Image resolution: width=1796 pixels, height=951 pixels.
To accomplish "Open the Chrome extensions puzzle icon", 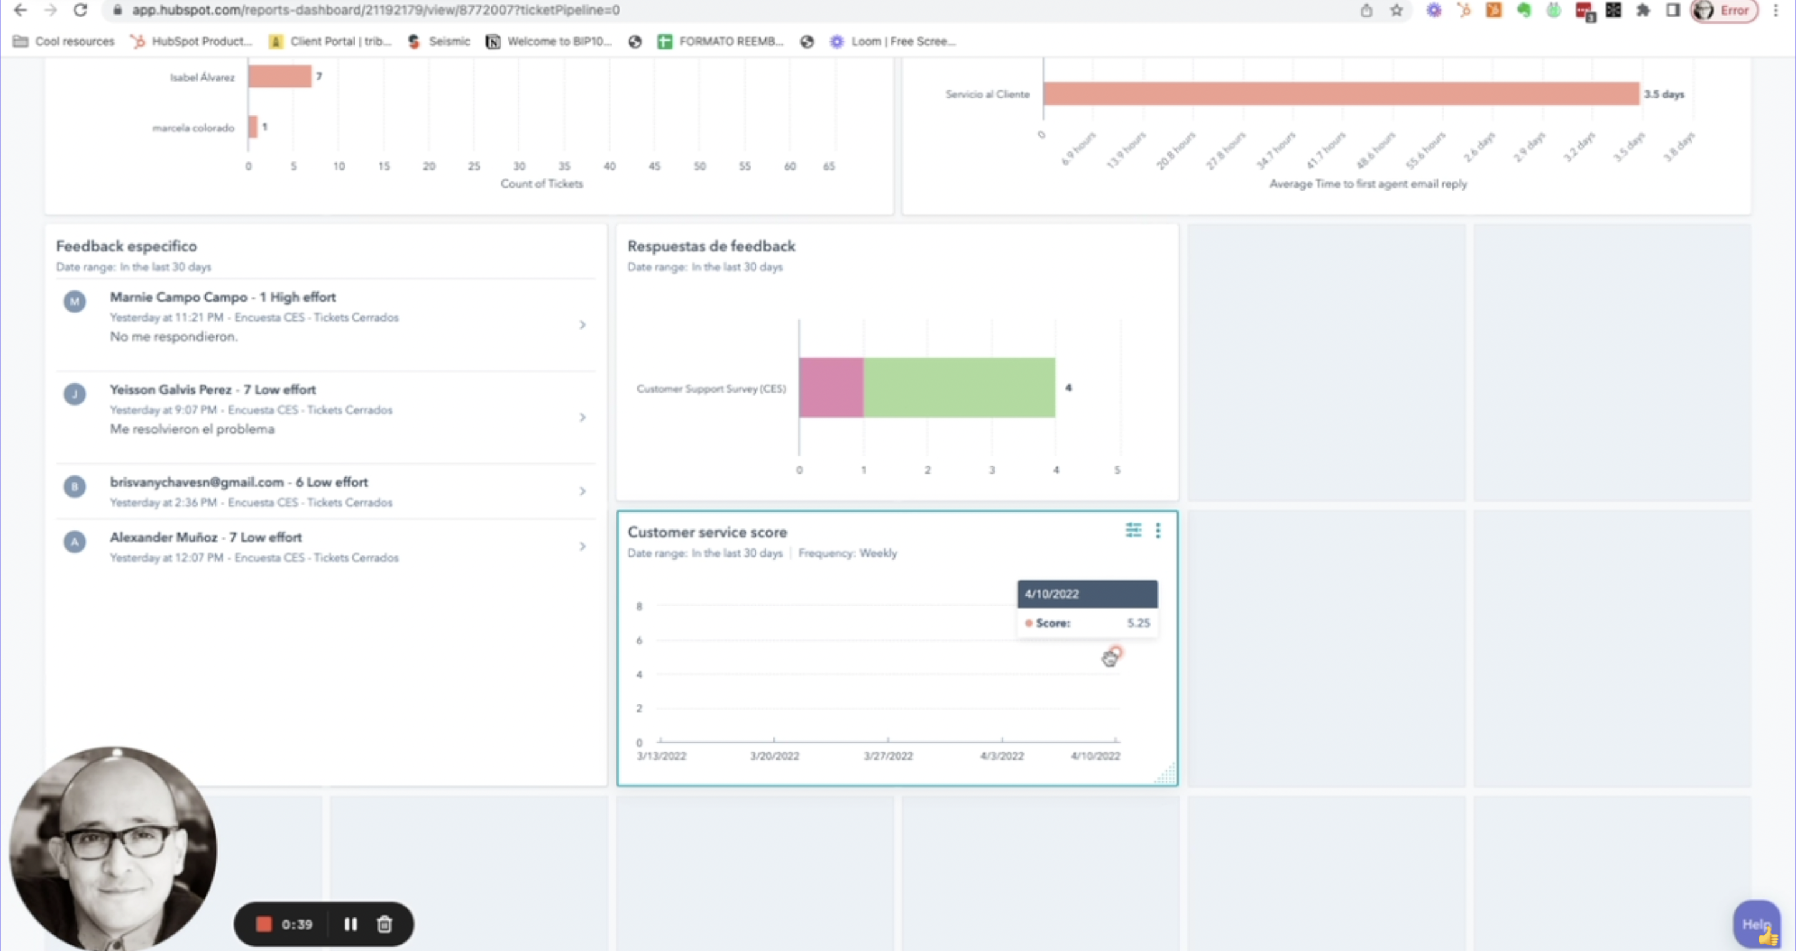I will 1643,11.
